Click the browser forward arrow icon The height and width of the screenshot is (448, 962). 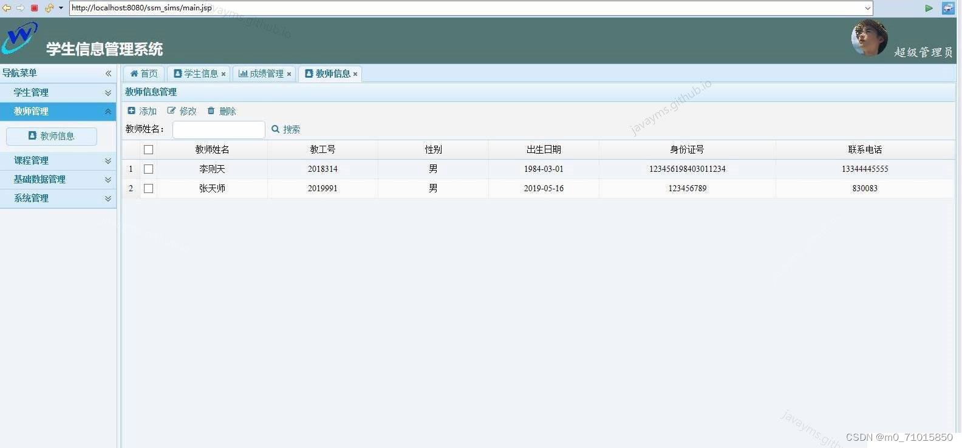[x=21, y=8]
